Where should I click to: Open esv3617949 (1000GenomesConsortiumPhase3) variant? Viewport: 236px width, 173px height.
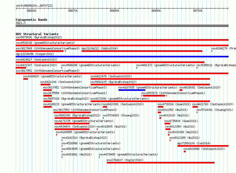(x=48, y=48)
